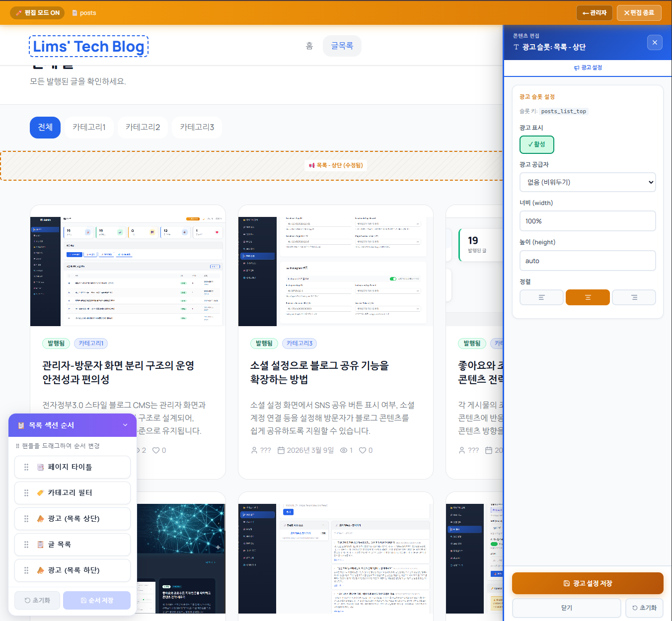
Task: Toggle 편집 모드 ON pill
Action: (37, 13)
